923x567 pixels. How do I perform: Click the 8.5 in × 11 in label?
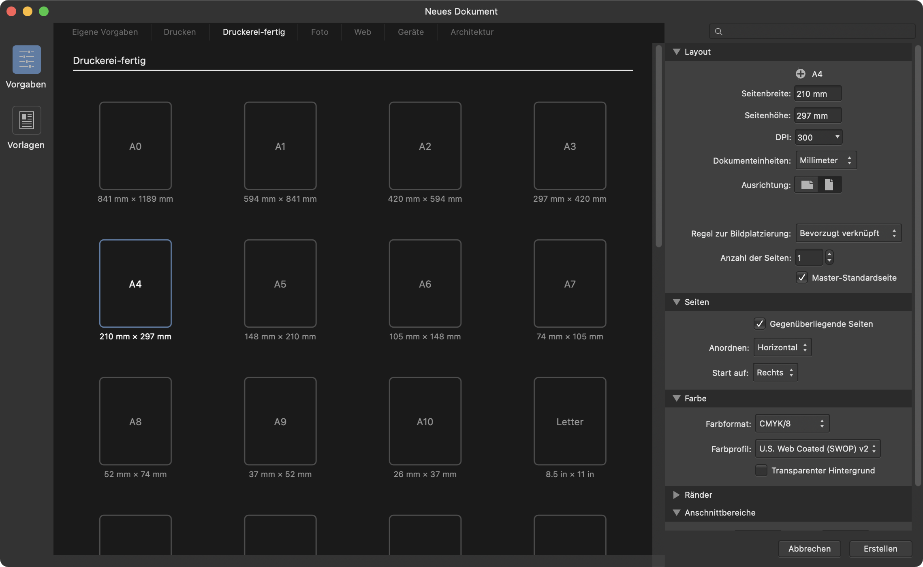pos(570,474)
